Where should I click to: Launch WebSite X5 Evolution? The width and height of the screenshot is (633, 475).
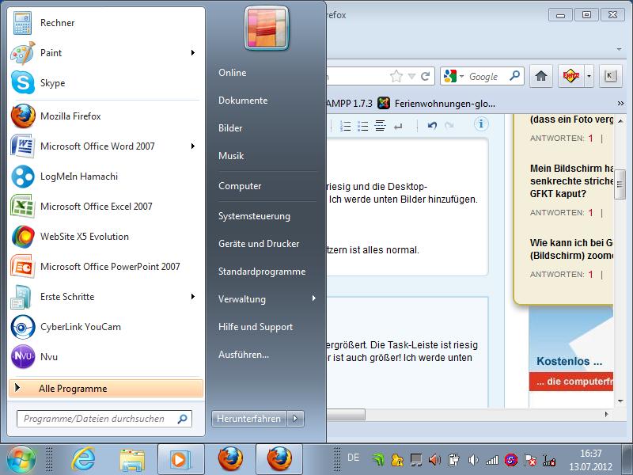106,236
